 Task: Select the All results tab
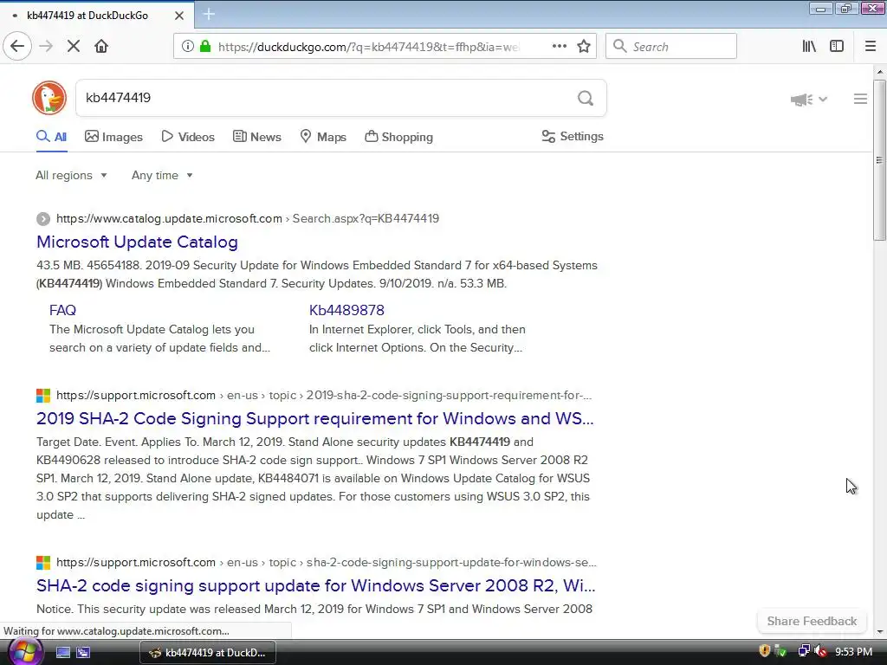51,137
